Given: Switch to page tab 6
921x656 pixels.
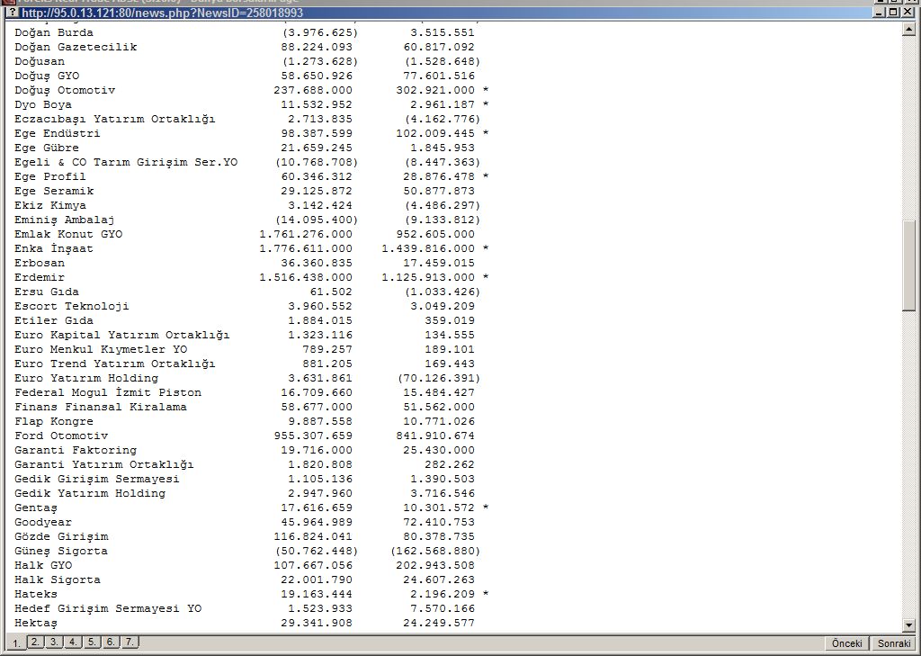Looking at the screenshot, I should (111, 642).
